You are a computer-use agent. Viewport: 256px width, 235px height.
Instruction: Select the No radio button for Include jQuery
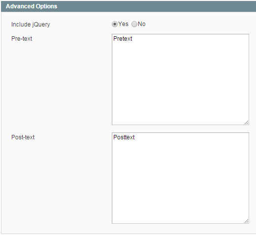134,24
